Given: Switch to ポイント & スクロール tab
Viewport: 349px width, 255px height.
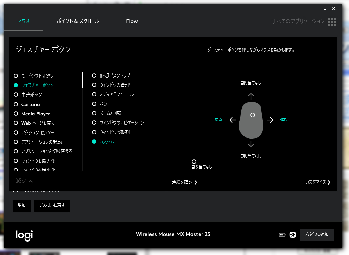Looking at the screenshot, I should click(x=78, y=21).
